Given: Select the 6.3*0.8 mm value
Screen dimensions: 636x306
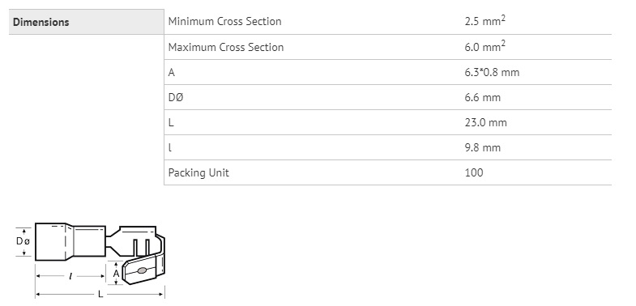Looking at the screenshot, I should (492, 73).
